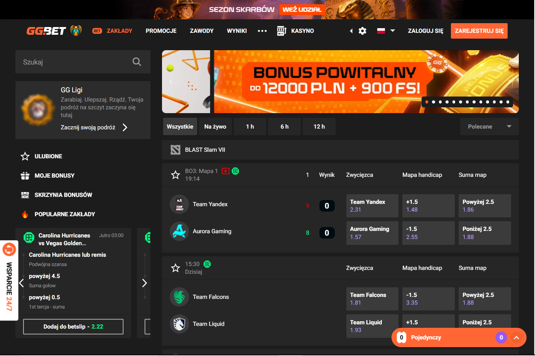Select Aurora Gaming winner odds 1.57
The image size is (535, 356).
tap(372, 233)
